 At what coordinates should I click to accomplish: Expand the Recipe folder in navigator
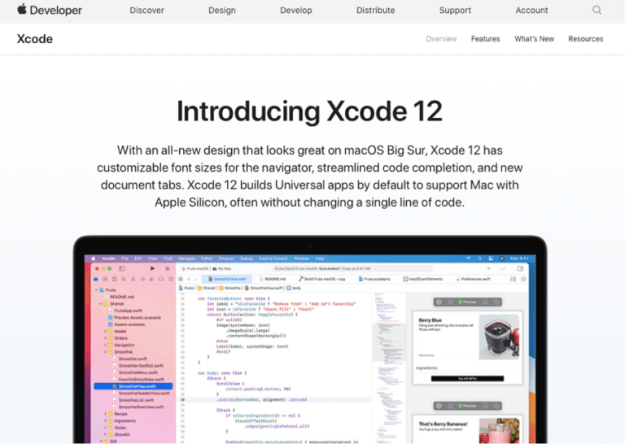coord(106,413)
